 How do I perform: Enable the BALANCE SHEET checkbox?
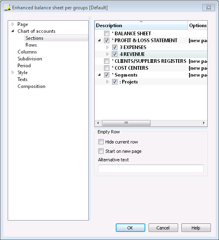click(x=106, y=33)
